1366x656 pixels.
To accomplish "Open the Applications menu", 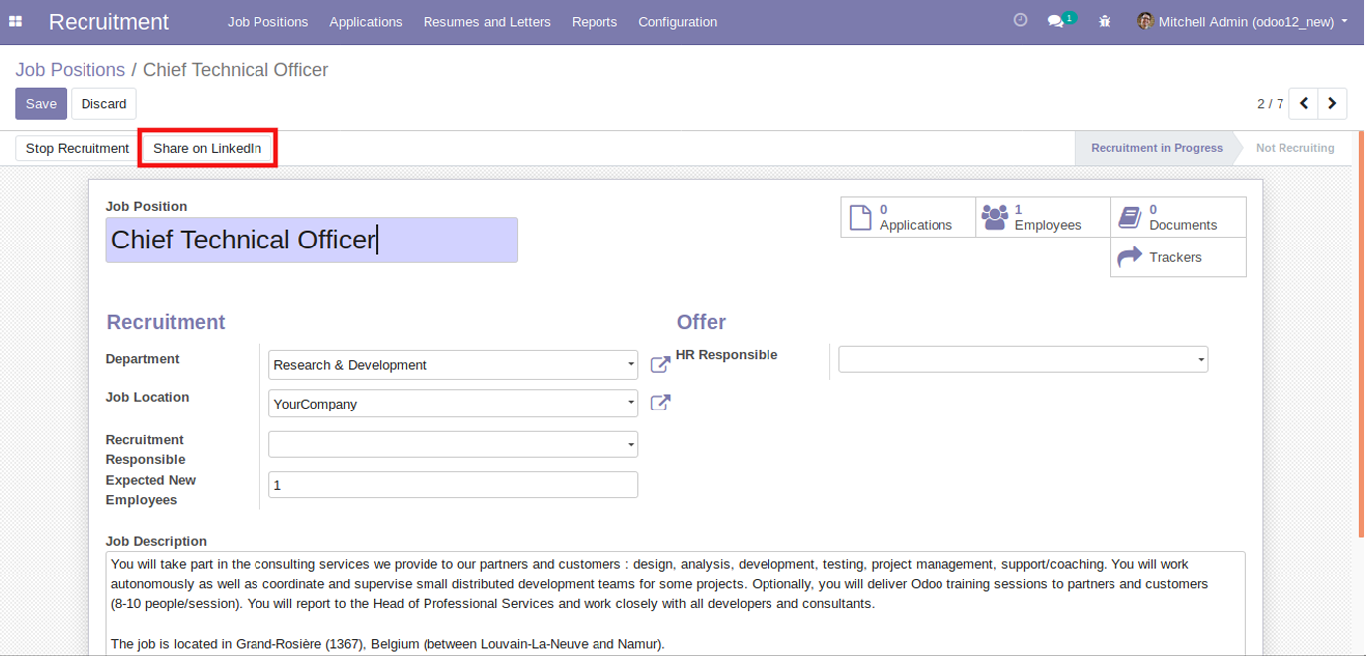I will [366, 21].
